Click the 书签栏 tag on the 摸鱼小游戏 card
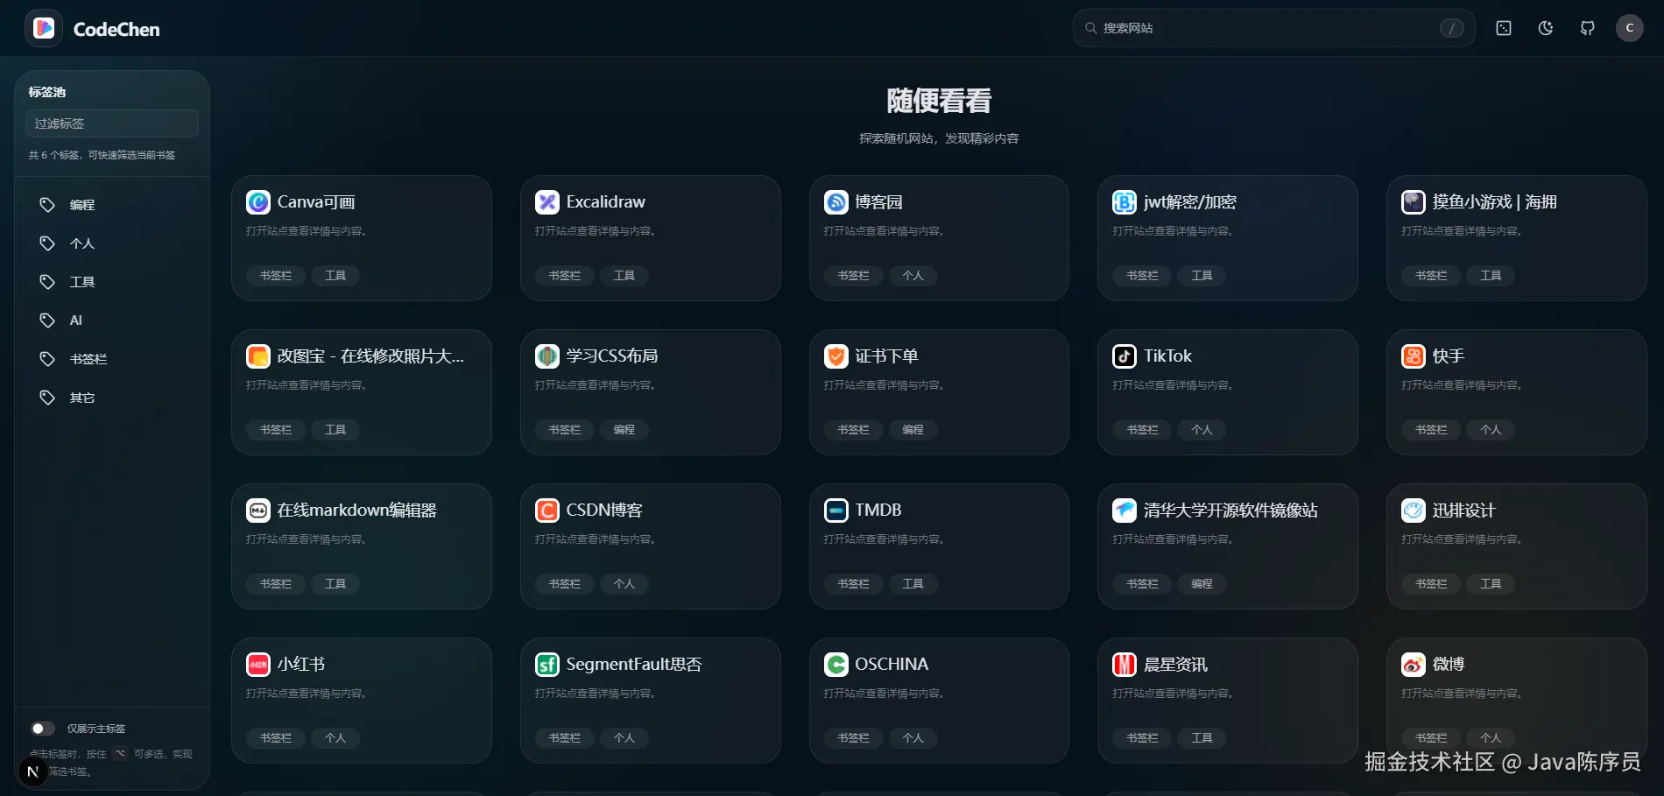 pos(1431,276)
